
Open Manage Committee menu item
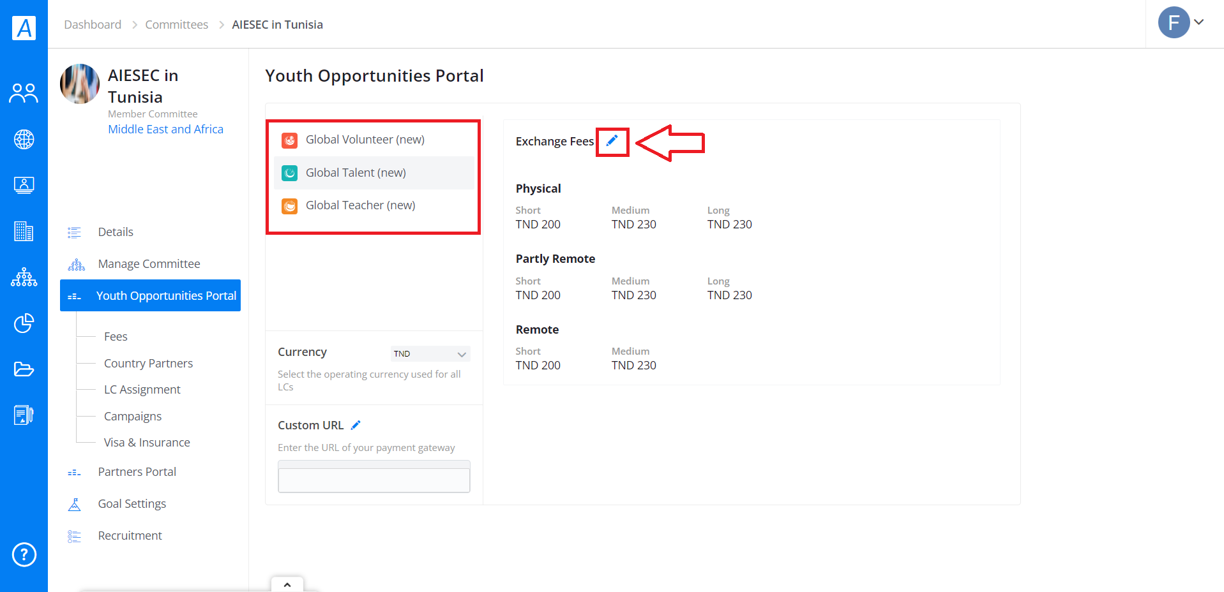point(150,263)
